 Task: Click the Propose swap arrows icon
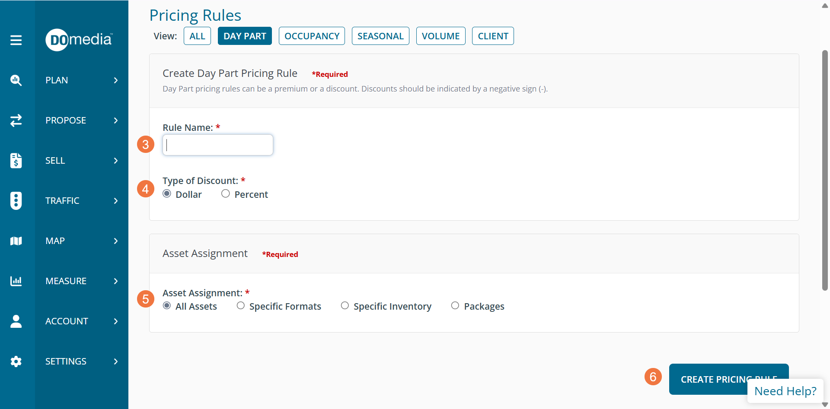[x=16, y=120]
